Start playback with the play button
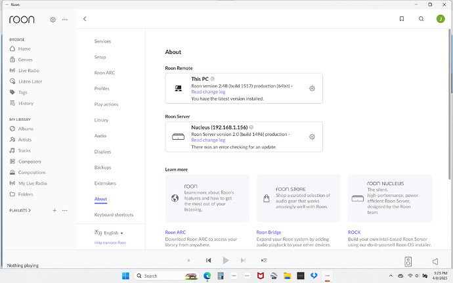This screenshot has width=453, height=283. [226, 261]
